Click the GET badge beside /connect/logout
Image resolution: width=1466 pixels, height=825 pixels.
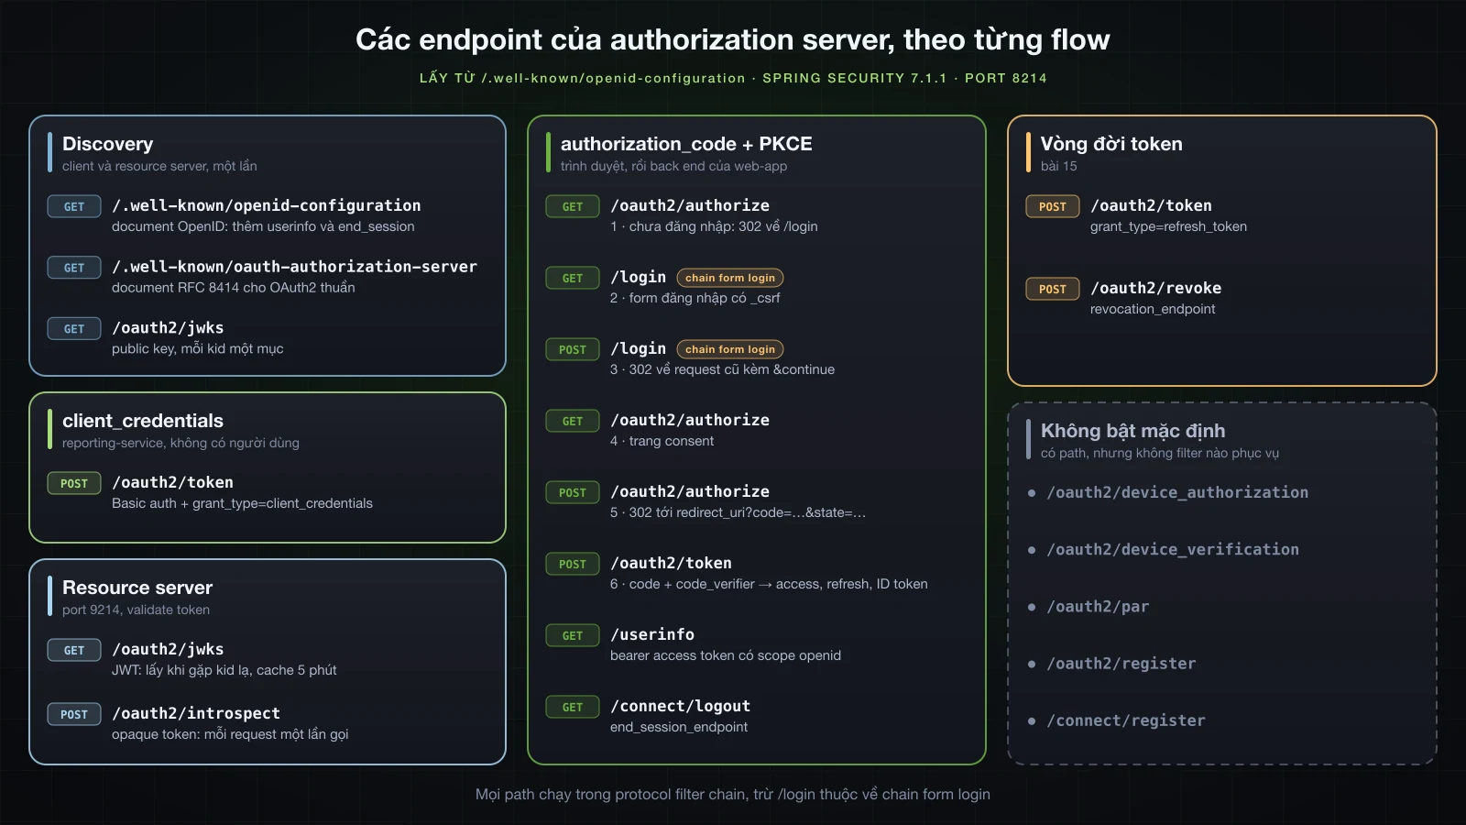point(573,707)
